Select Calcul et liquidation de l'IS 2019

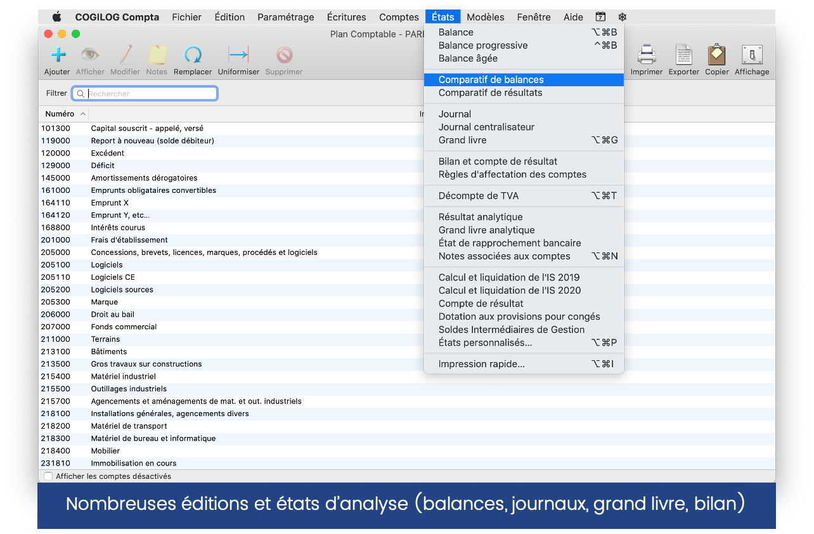[524, 277]
